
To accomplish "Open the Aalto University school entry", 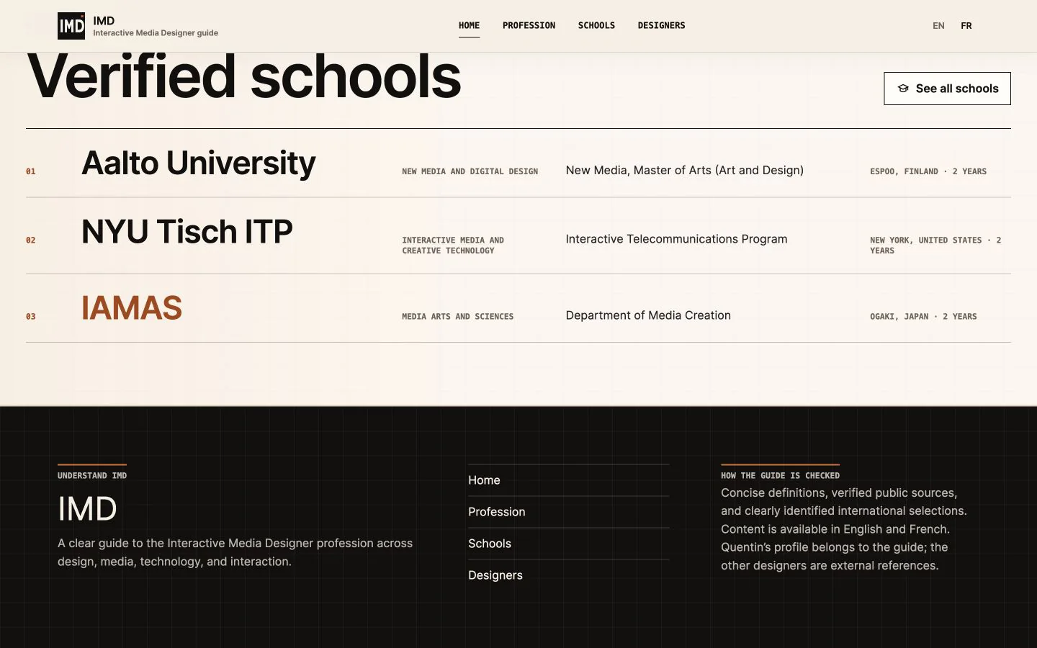I will 518,163.
